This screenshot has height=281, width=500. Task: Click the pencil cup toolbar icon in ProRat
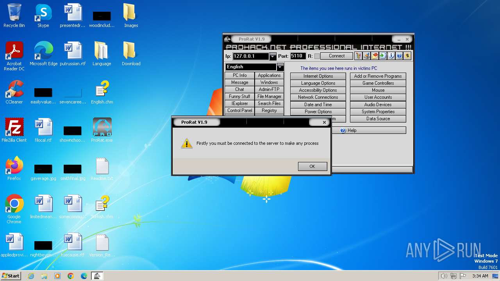tap(358, 56)
